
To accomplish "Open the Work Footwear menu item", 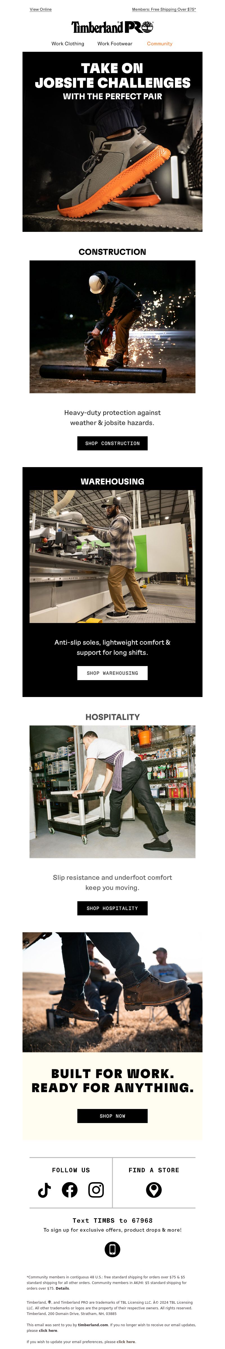I will (x=114, y=44).
